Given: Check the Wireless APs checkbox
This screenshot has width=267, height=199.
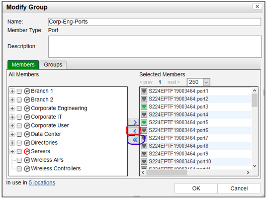Looking at the screenshot, I should 19,160.
